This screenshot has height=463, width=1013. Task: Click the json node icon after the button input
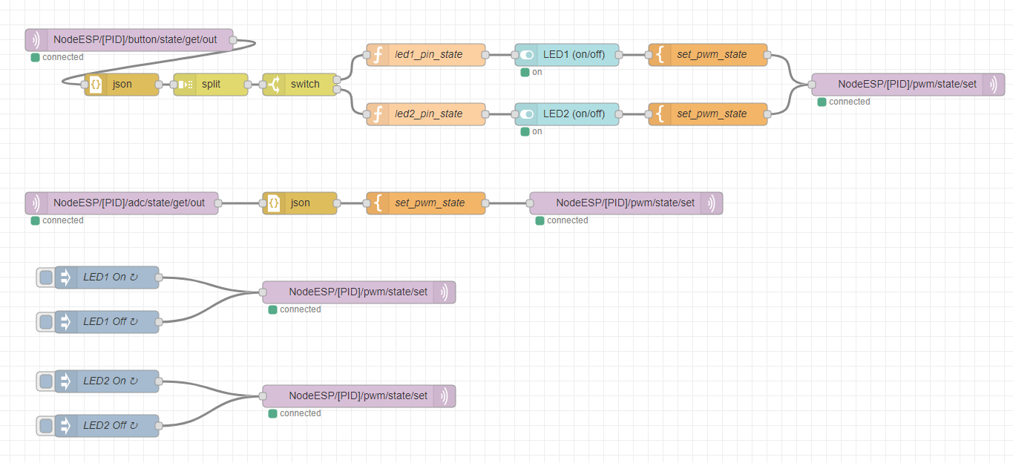96,85
